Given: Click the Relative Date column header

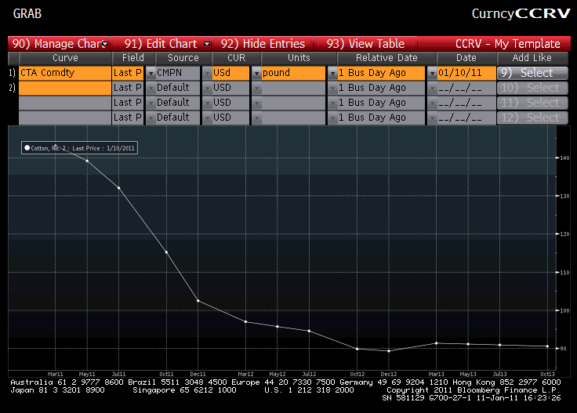Looking at the screenshot, I should tap(386, 58).
